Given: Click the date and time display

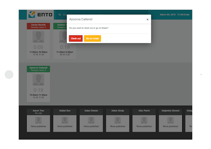Looking at the screenshot, I should pyautogui.click(x=174, y=14).
